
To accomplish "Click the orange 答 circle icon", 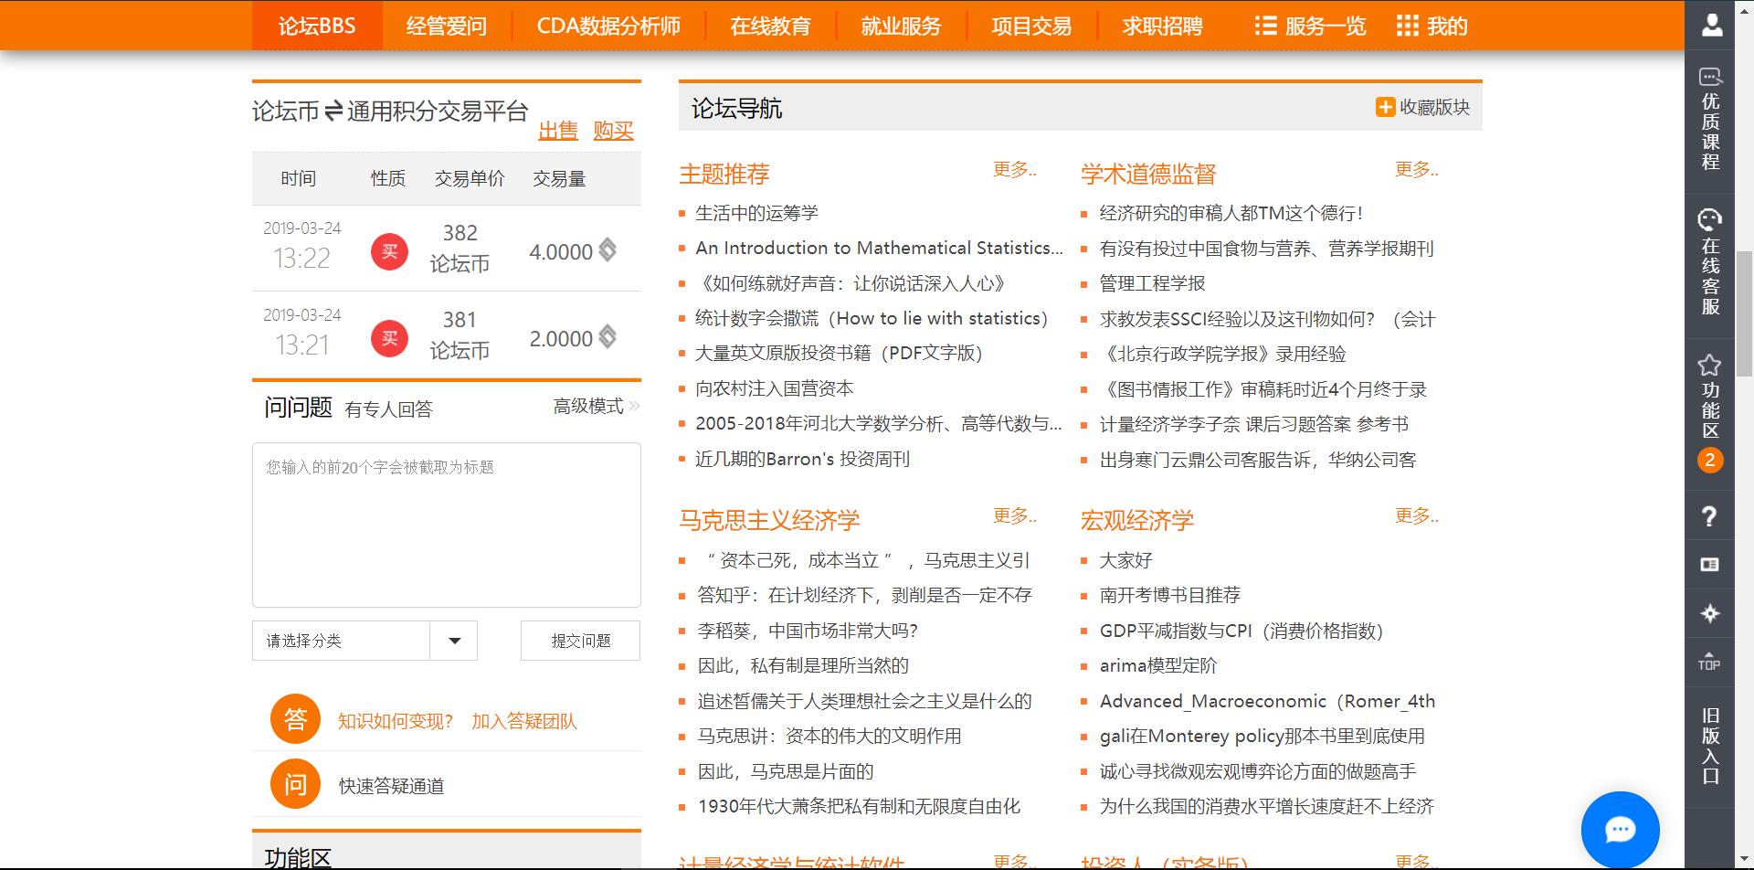I will (x=295, y=719).
